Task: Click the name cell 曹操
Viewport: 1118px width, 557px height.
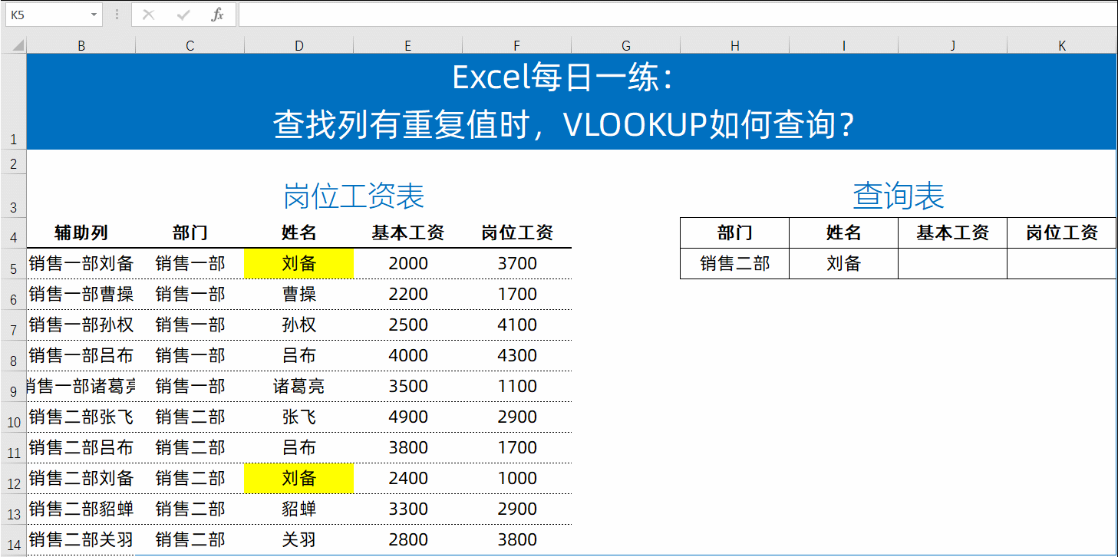Action: [299, 295]
